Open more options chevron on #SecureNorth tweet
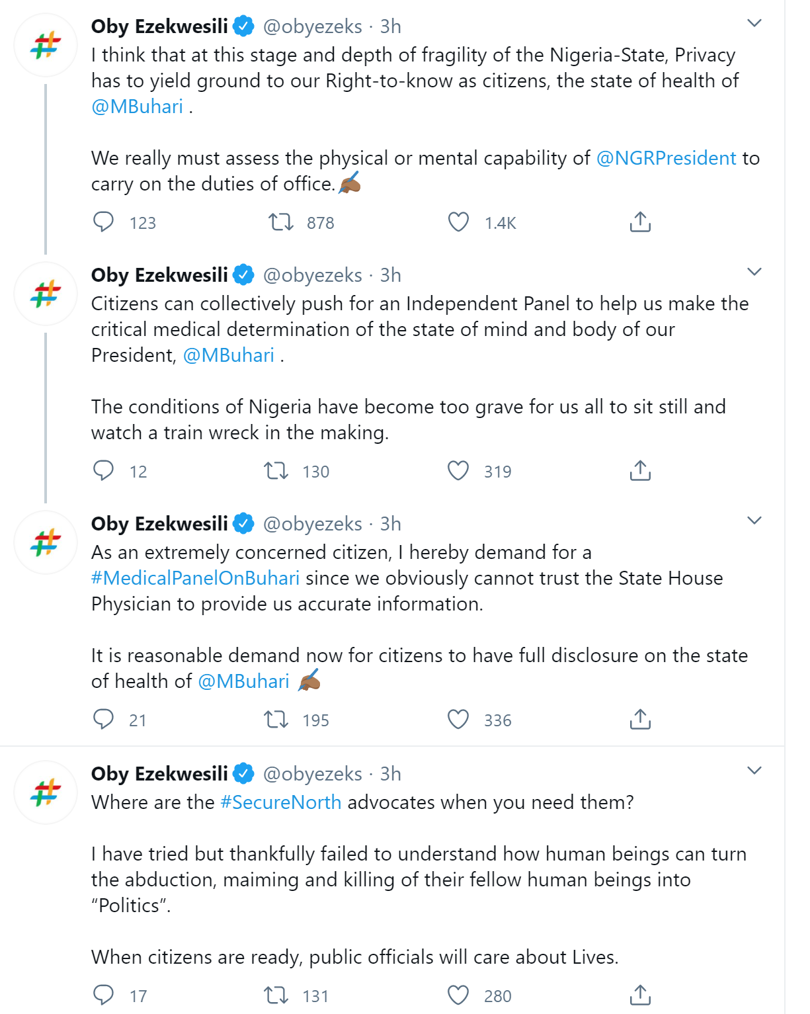Image resolution: width=810 pixels, height=1014 pixels. (754, 771)
